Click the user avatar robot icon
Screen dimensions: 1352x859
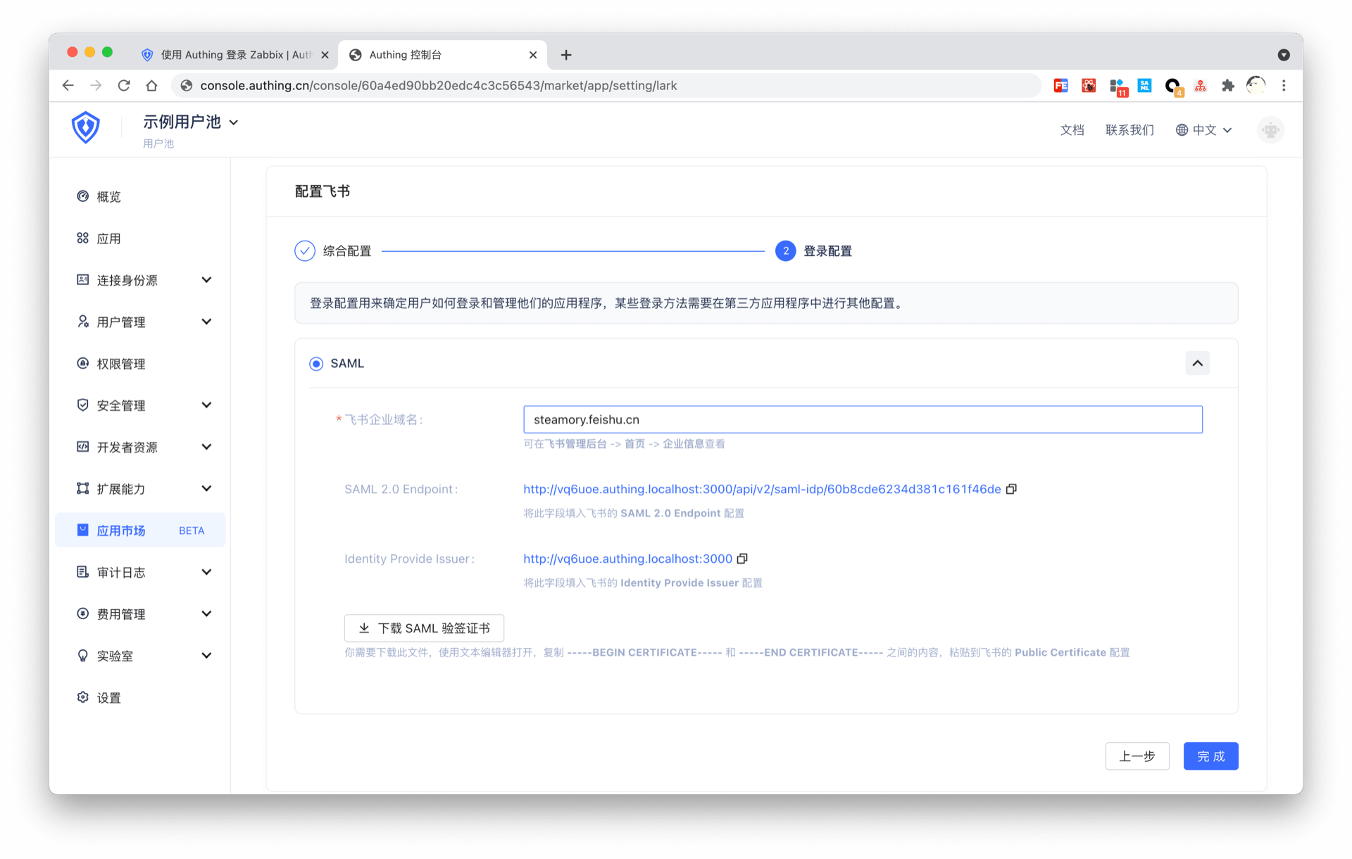tap(1270, 130)
